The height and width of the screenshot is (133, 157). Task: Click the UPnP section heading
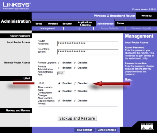pyautogui.click(x=27, y=78)
